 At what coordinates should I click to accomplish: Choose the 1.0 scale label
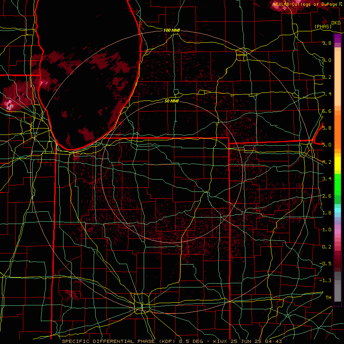click(x=327, y=230)
